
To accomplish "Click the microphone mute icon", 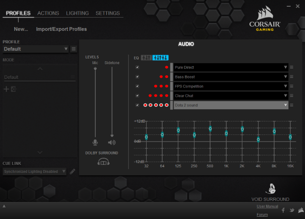I will tap(95, 143).
